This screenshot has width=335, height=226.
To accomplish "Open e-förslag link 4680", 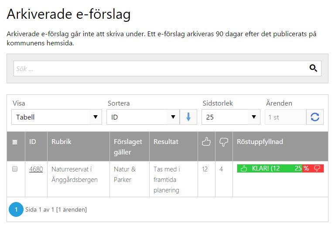I will point(36,169).
